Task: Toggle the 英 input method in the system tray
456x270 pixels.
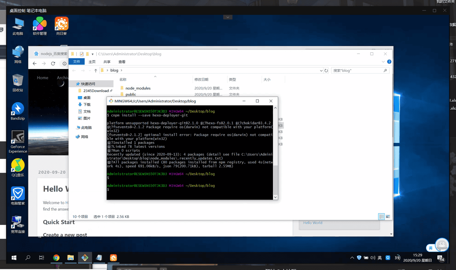Action: click(x=380, y=258)
